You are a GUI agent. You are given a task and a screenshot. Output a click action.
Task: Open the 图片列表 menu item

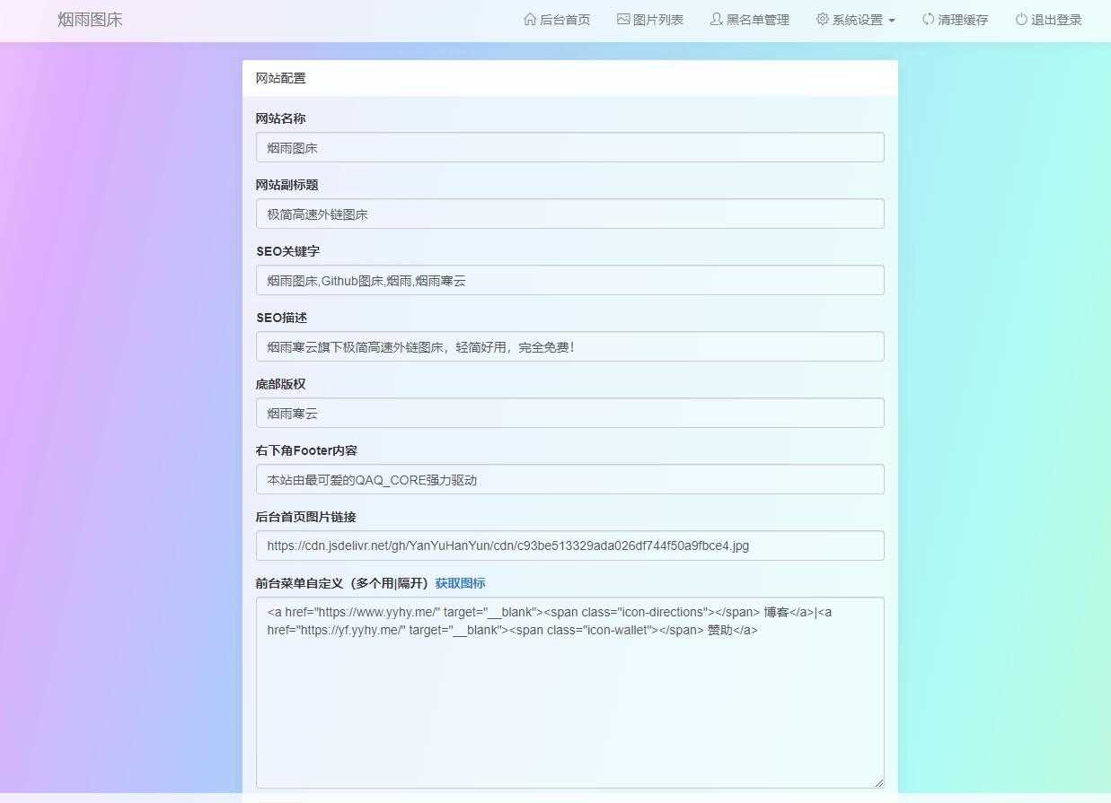pos(658,20)
